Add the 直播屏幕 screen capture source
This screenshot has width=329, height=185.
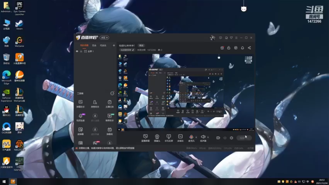pos(145,138)
